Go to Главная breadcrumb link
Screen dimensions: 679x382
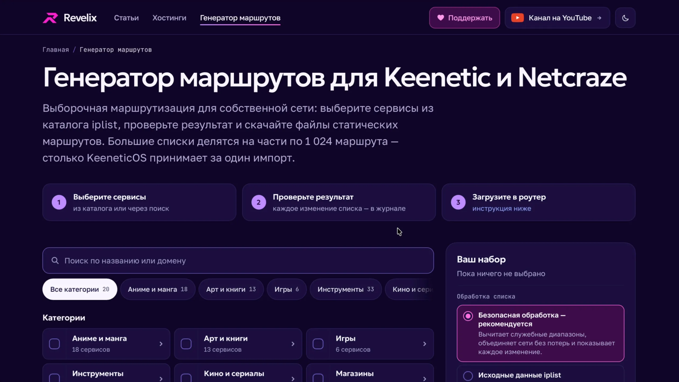point(56,50)
